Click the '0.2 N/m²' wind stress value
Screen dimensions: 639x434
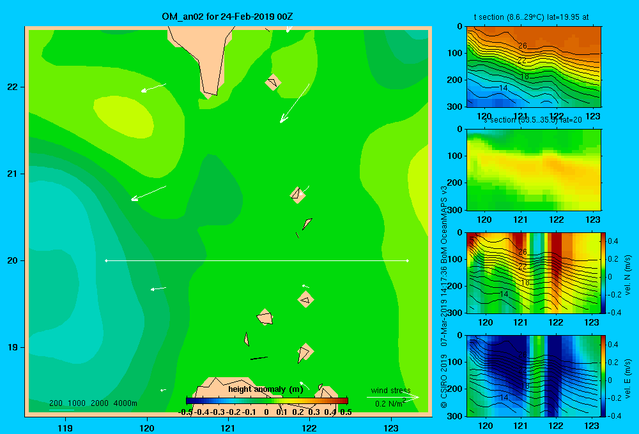pyautogui.click(x=390, y=403)
